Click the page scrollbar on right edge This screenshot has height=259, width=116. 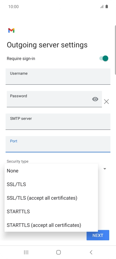pos(115,50)
